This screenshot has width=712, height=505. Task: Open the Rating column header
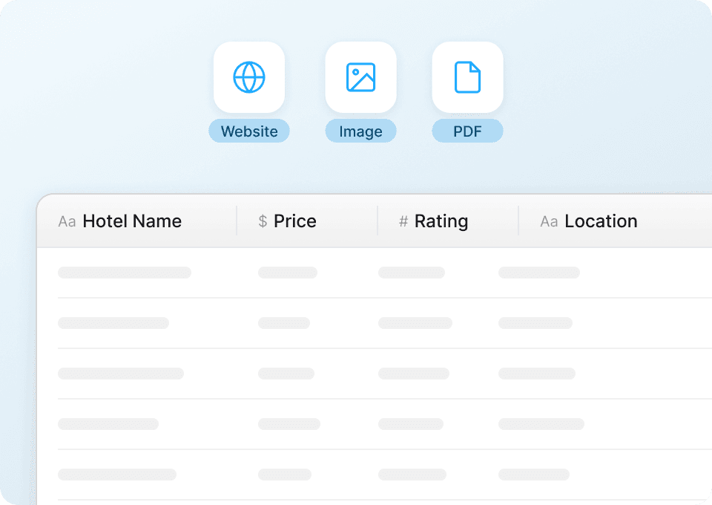click(x=441, y=221)
